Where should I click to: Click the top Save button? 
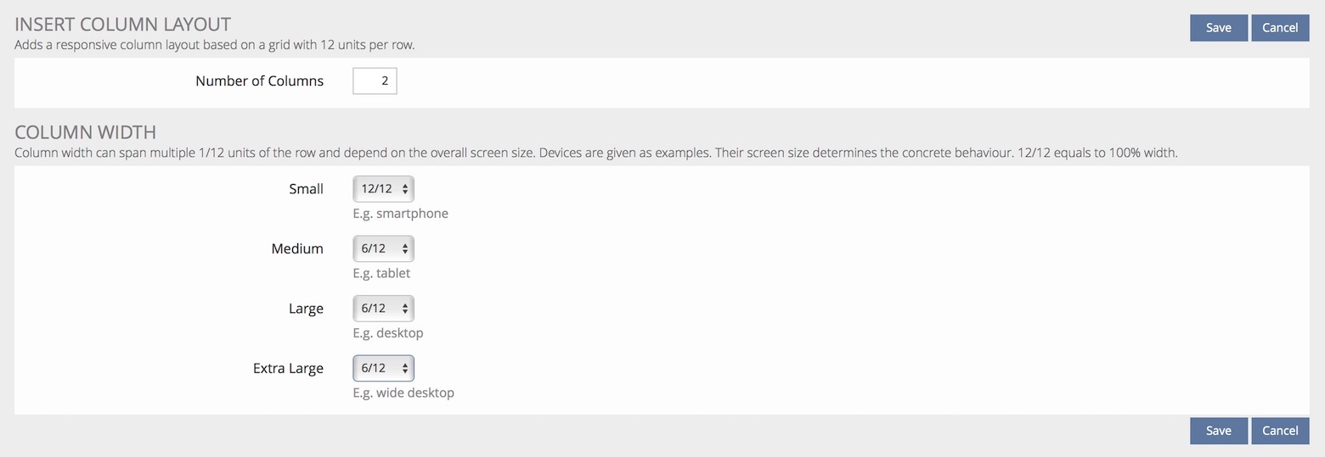pos(1218,28)
